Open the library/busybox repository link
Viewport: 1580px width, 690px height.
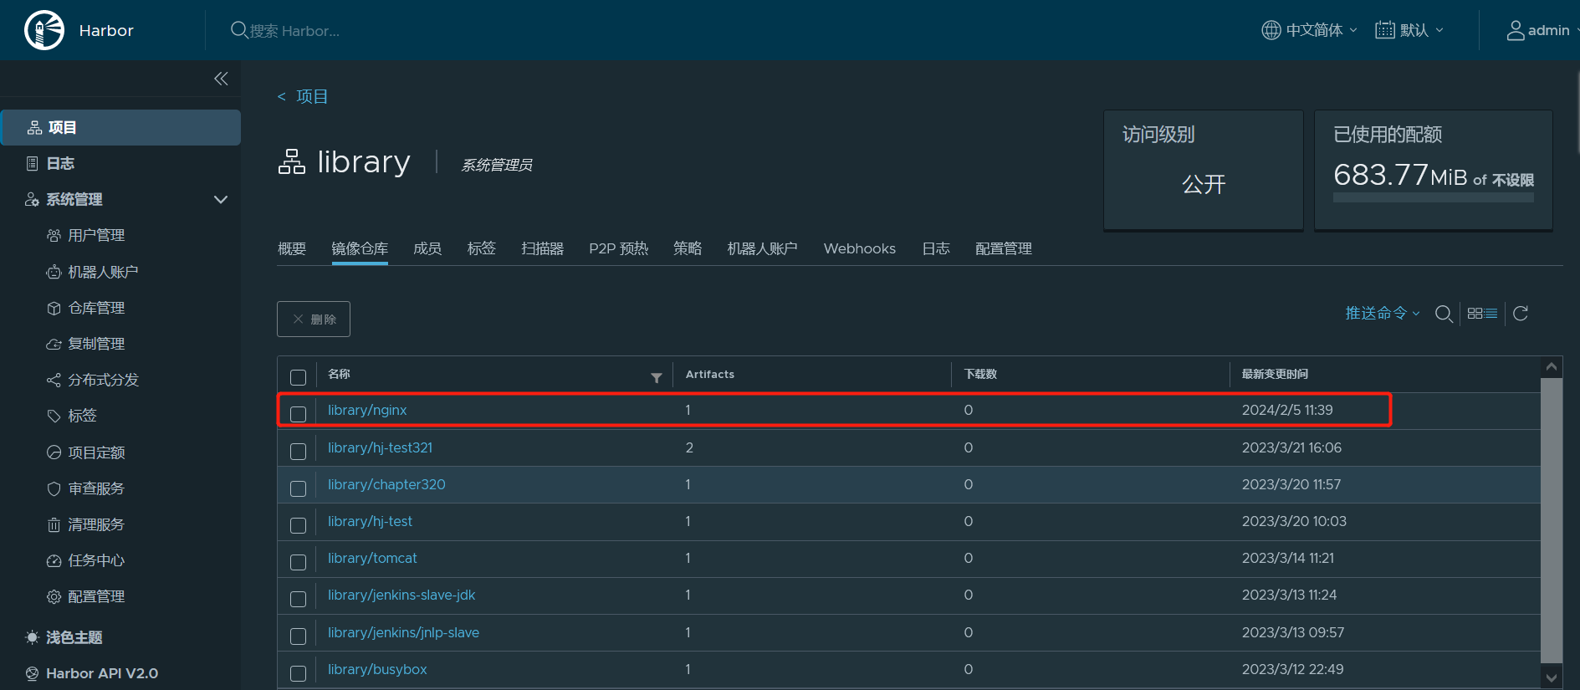click(x=377, y=669)
